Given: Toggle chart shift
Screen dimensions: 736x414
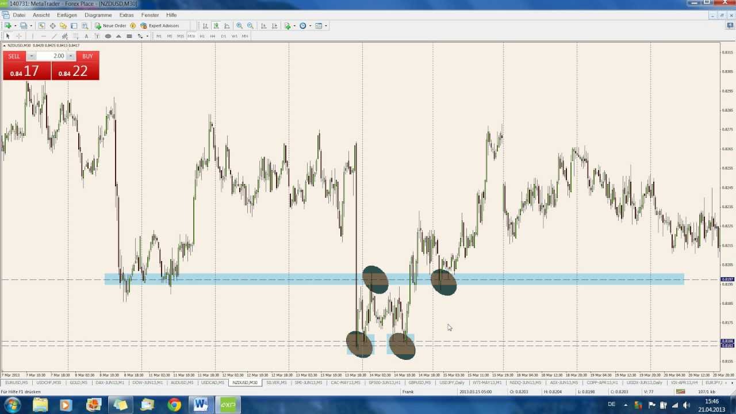Looking at the screenshot, I should 274,26.
